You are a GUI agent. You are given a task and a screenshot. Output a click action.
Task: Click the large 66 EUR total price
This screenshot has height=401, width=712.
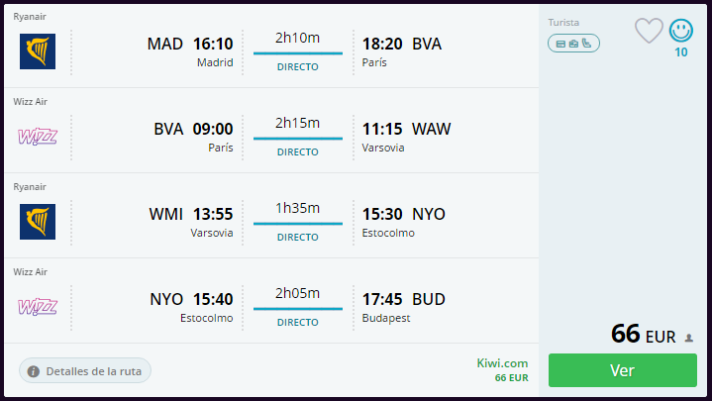(643, 335)
